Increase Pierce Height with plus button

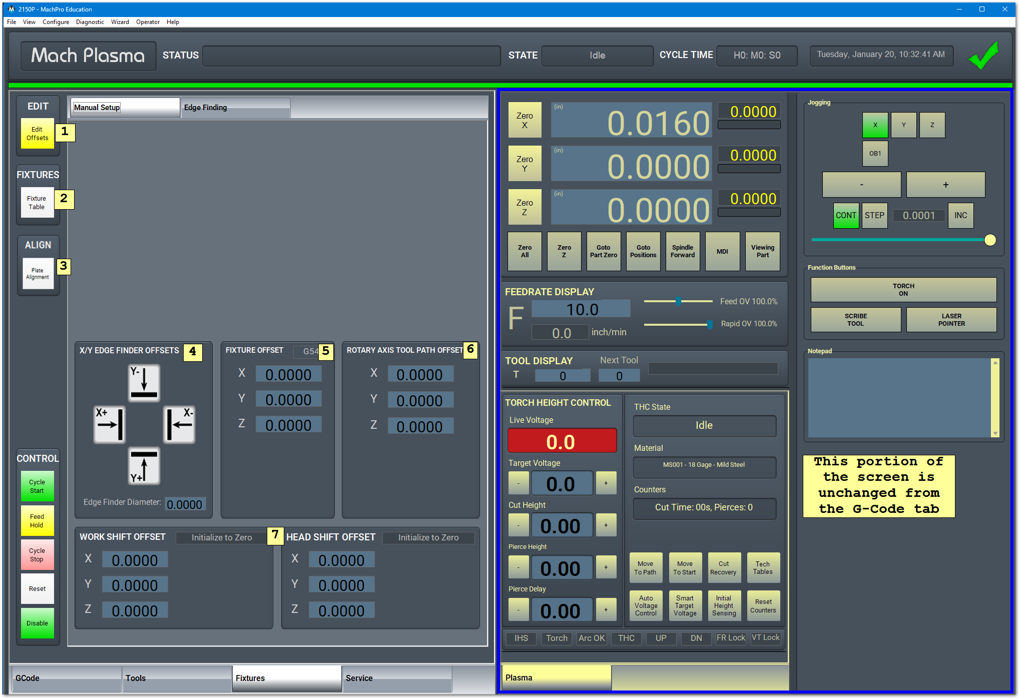606,567
